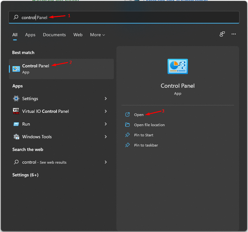Switch to the Apps filter tab

(x=30, y=35)
